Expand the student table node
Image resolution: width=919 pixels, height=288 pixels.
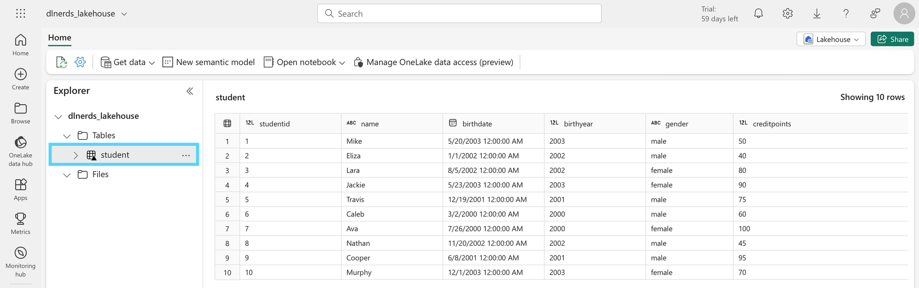pos(76,155)
